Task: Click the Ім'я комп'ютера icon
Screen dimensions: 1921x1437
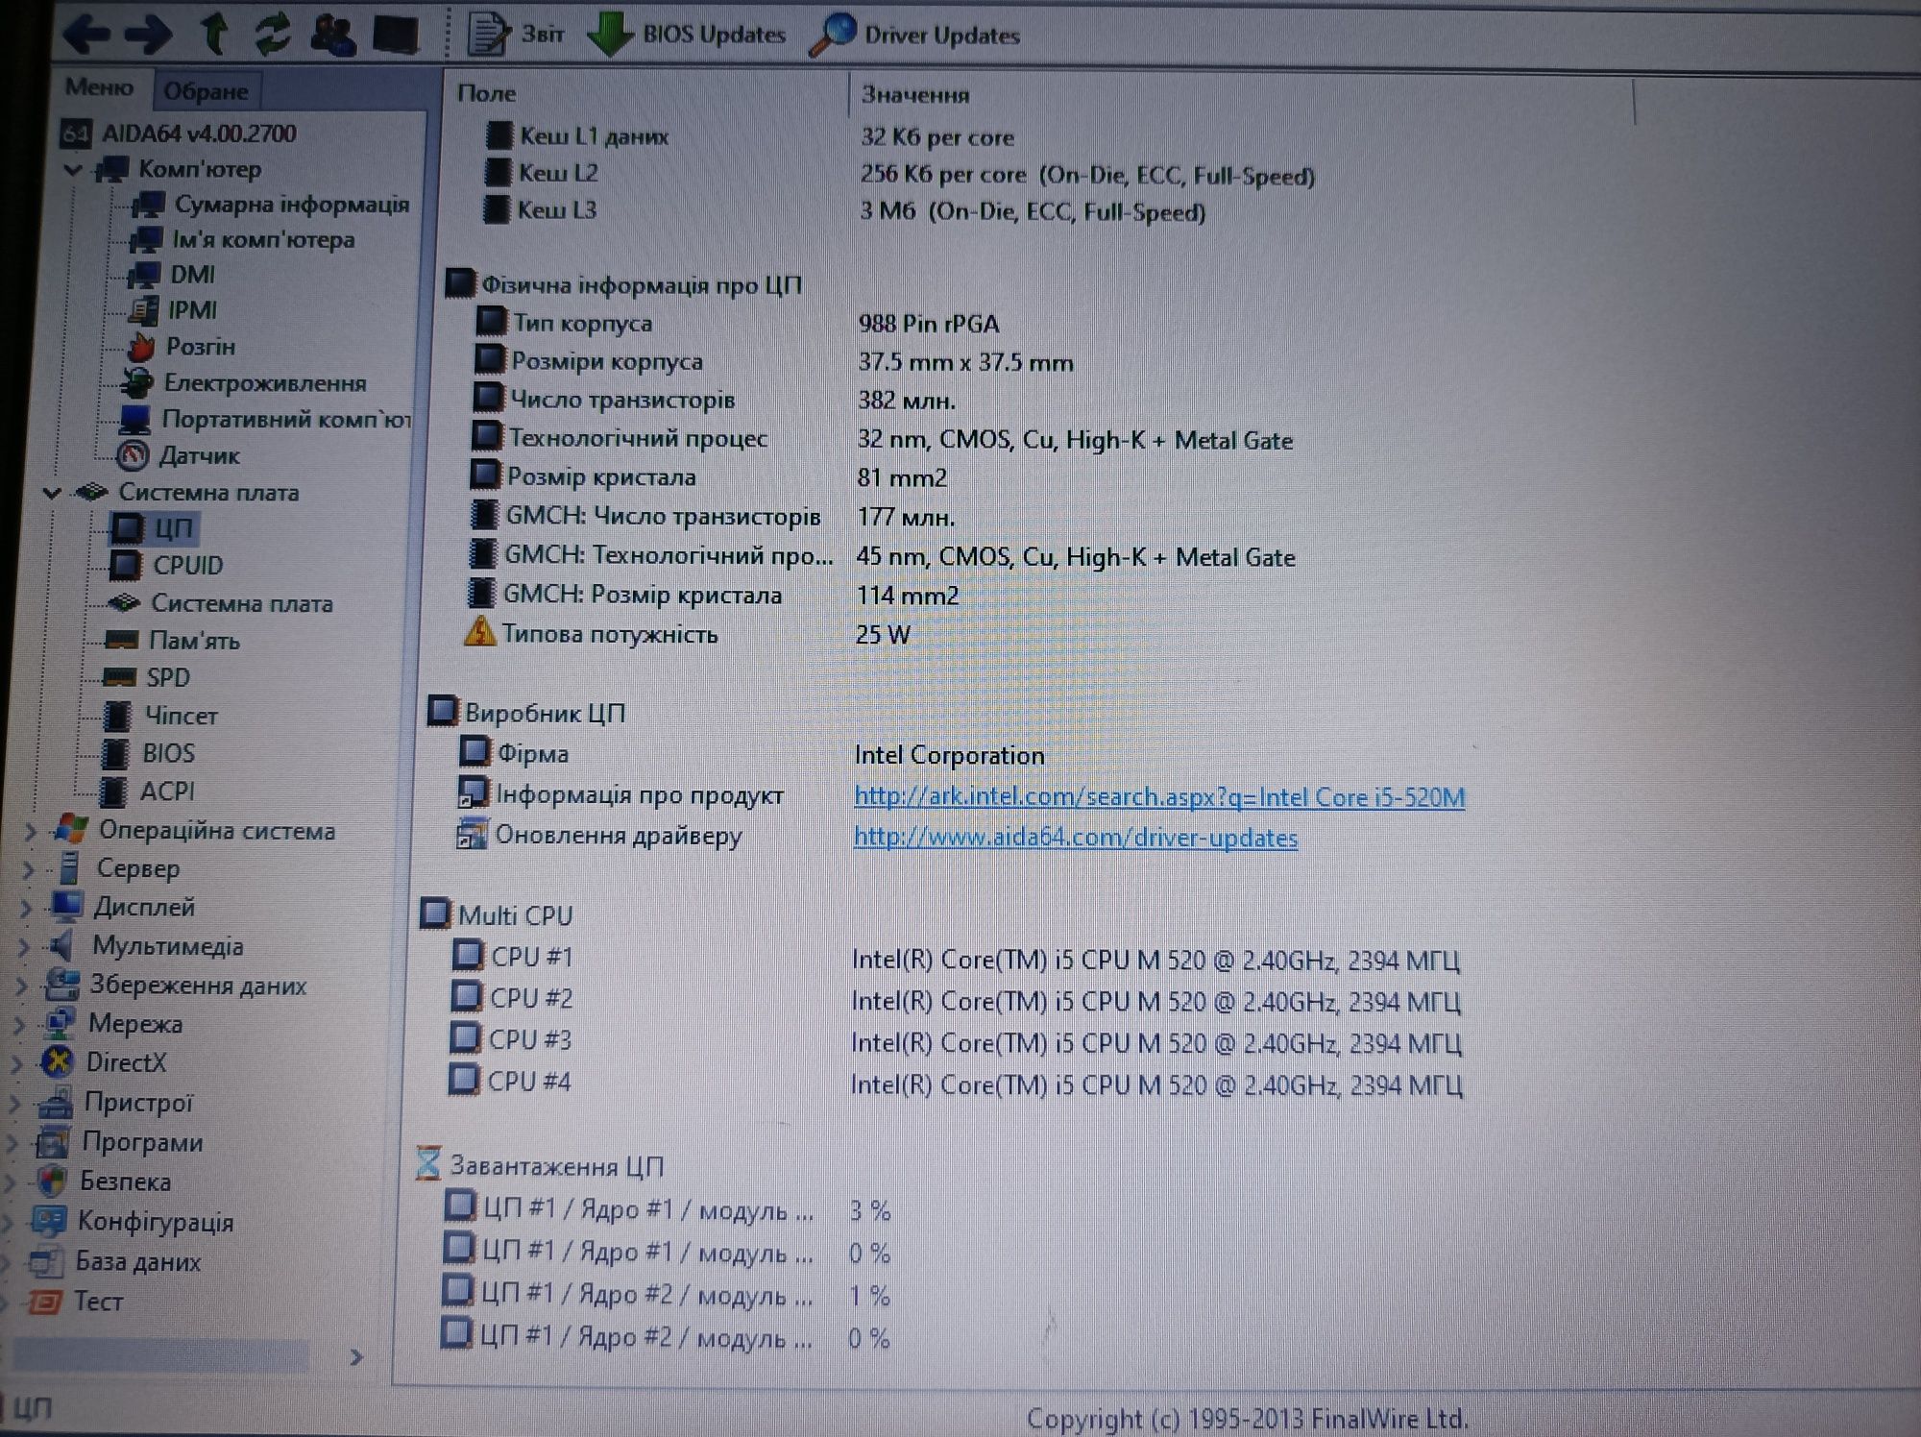Action: point(146,239)
